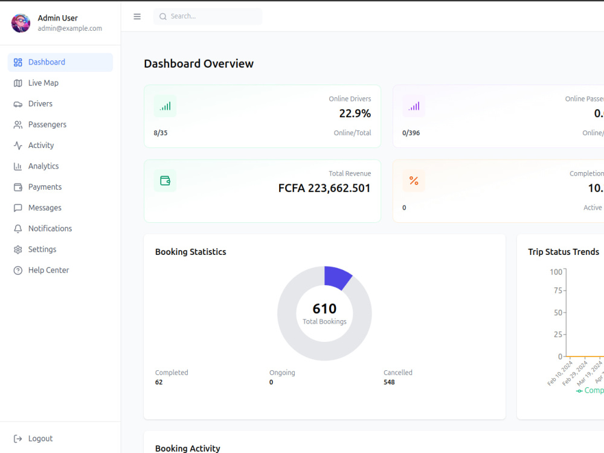Click the magnifier icon in search bar

163,16
